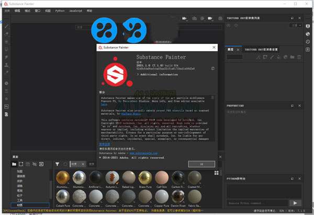
Task: Open the www.substance3d.com link
Action: pos(143,154)
